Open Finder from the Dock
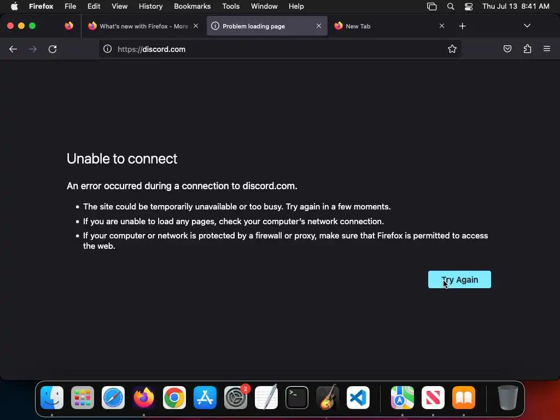The image size is (560, 420). (x=52, y=398)
